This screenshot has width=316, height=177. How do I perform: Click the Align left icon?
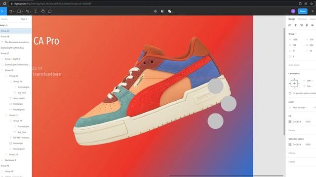[290, 25]
